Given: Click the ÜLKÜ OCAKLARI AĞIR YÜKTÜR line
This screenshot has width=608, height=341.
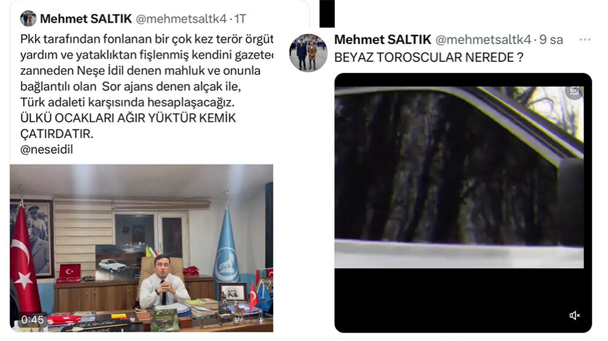Looking at the screenshot, I should tap(128, 118).
